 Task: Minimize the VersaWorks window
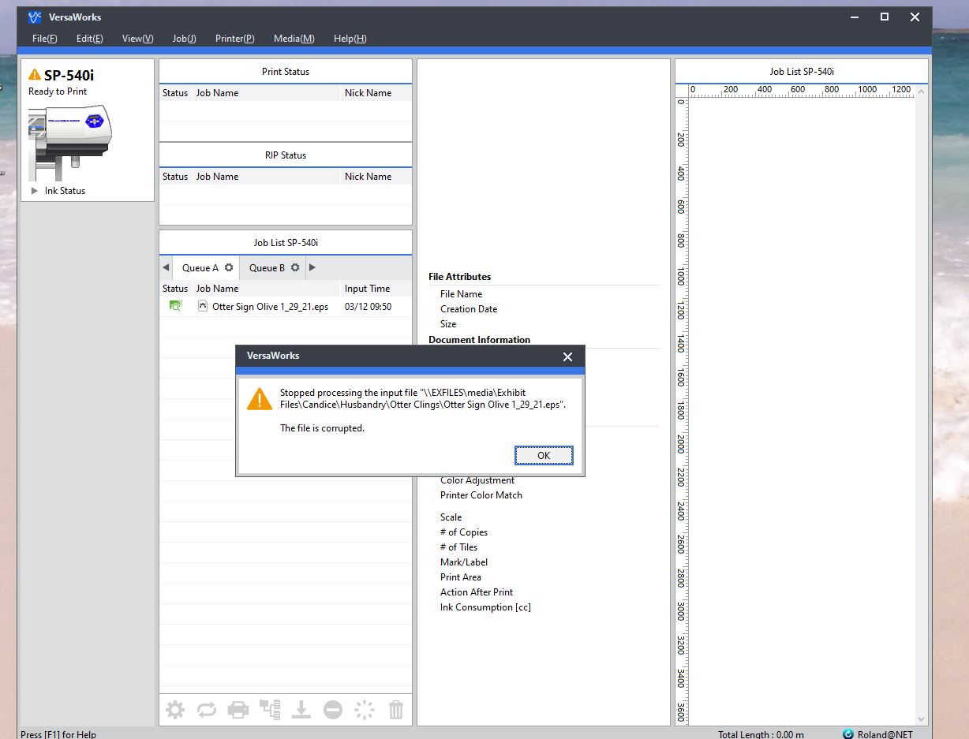click(x=855, y=17)
